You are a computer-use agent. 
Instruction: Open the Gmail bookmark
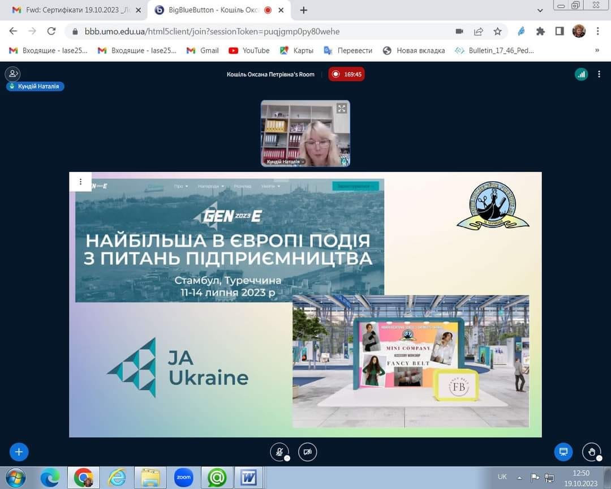pyautogui.click(x=203, y=50)
